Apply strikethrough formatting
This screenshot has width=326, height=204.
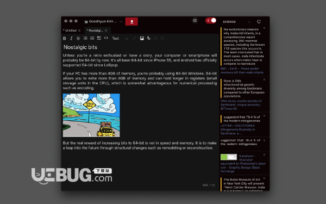[78, 38]
